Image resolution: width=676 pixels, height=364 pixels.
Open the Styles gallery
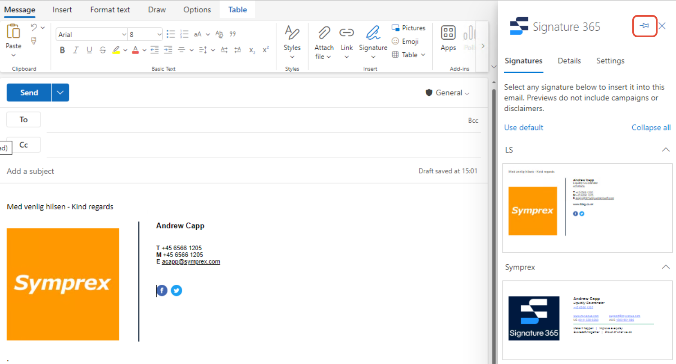click(292, 41)
